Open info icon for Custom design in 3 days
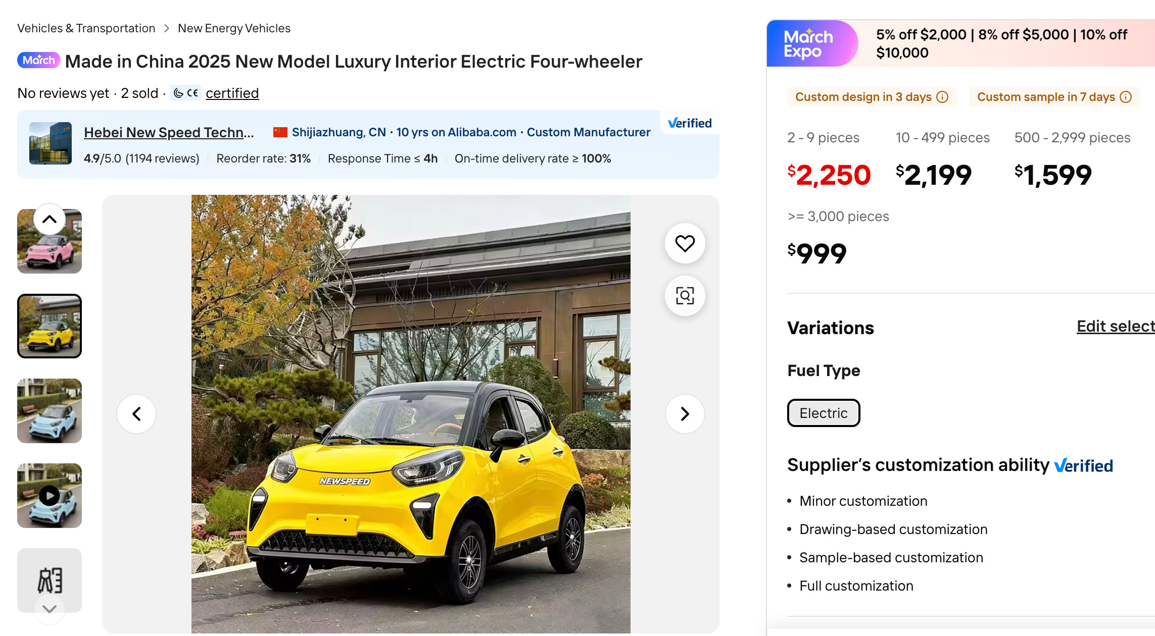Viewport: 1155px width, 636px height. click(x=942, y=97)
